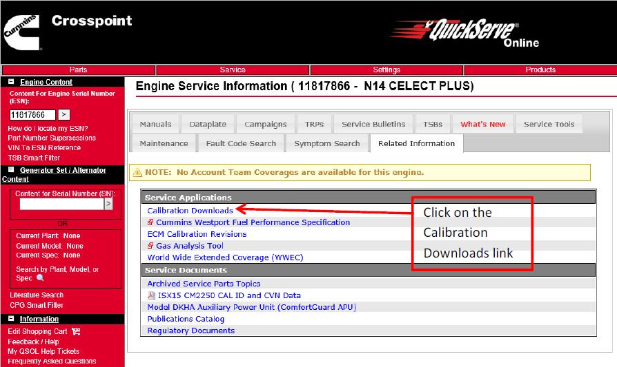Open the Service menu

(x=233, y=70)
